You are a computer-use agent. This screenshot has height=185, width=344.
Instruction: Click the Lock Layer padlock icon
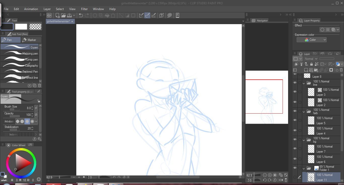pos(312,64)
